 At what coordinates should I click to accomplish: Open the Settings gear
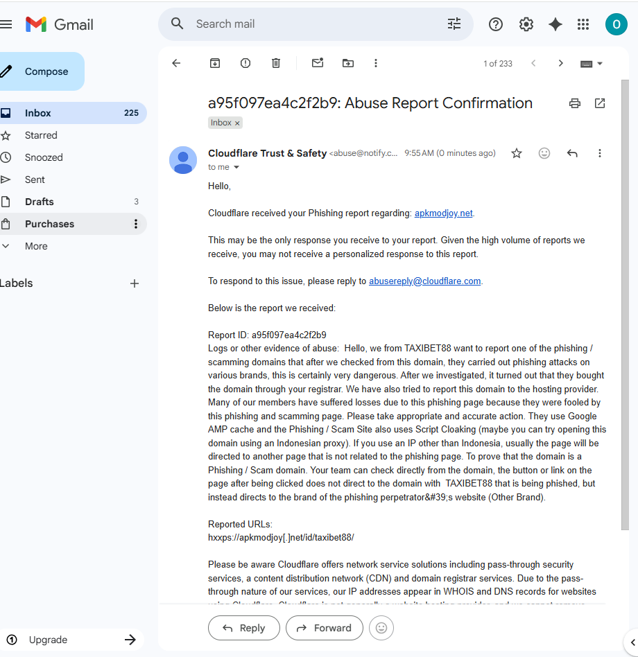[526, 24]
